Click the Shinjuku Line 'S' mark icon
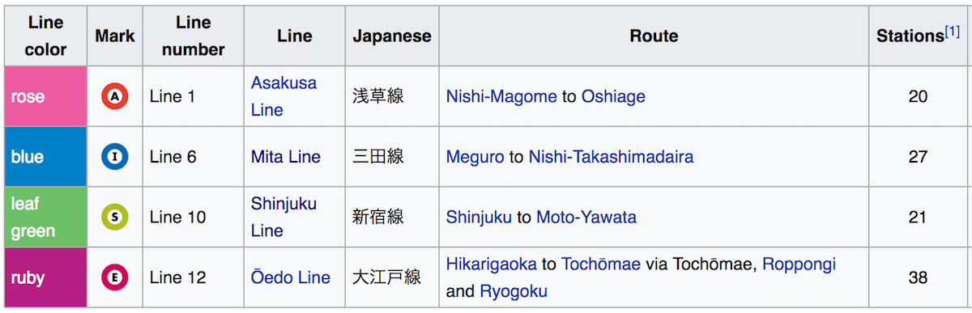This screenshot has height=313, width=972. 115,217
